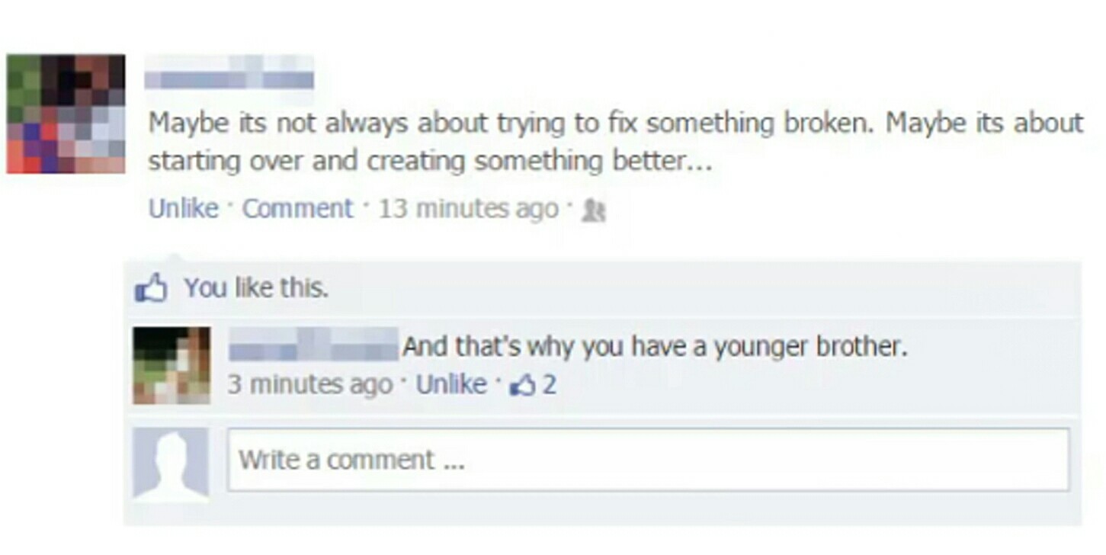This screenshot has width=1106, height=555.
Task: Focus the "Write a comment ..." field
Action: click(648, 460)
